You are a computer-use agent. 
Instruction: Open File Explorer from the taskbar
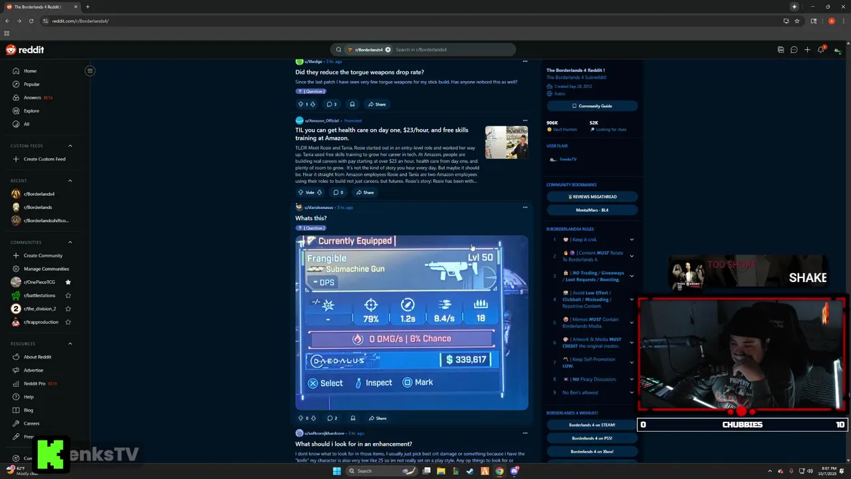tap(440, 471)
